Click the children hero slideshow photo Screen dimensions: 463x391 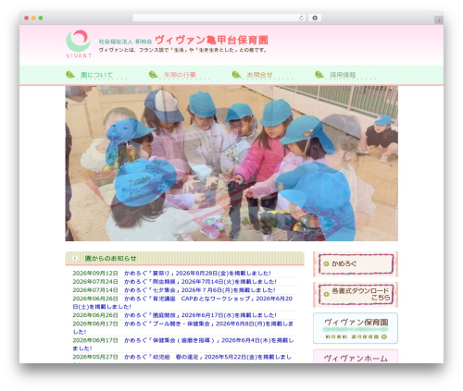[x=231, y=164]
